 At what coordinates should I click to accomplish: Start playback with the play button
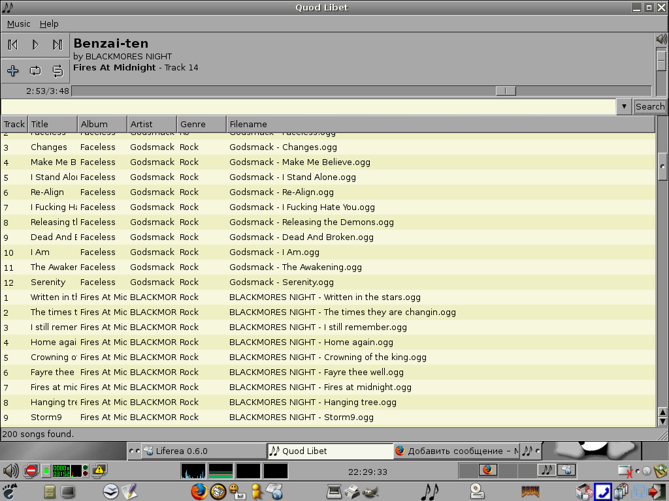click(35, 45)
